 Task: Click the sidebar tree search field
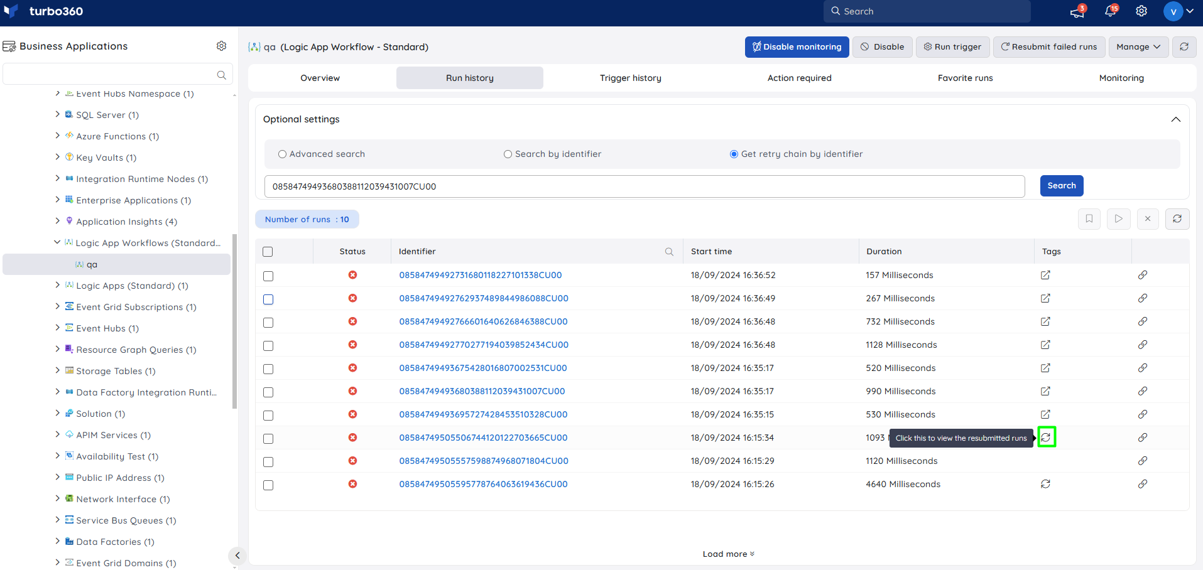[x=118, y=74]
